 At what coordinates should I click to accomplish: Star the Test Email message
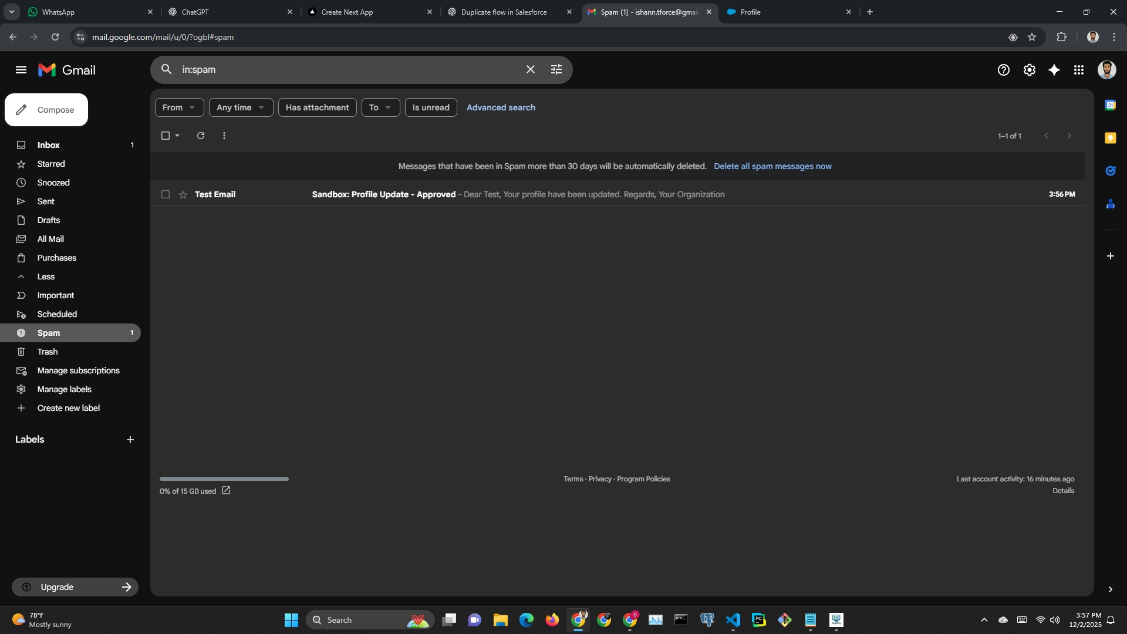[x=183, y=194]
